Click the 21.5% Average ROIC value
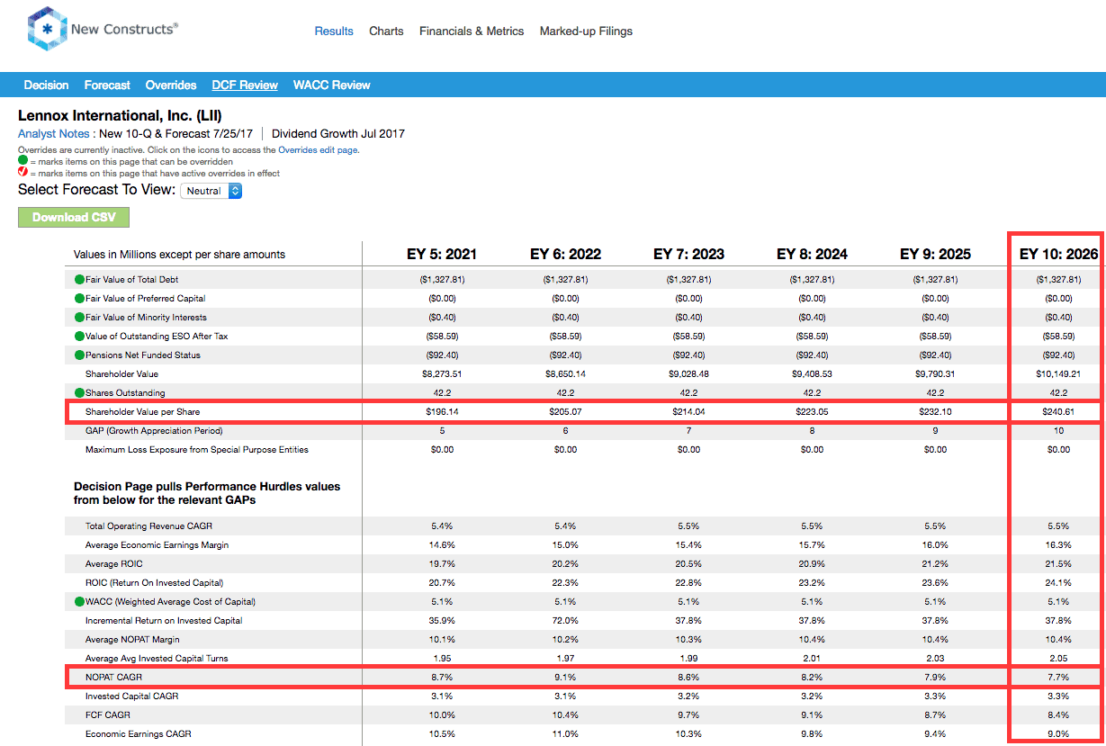This screenshot has width=1106, height=746. (1058, 564)
